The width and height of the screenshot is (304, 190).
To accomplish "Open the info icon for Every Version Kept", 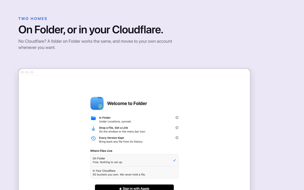I will 177,138.
